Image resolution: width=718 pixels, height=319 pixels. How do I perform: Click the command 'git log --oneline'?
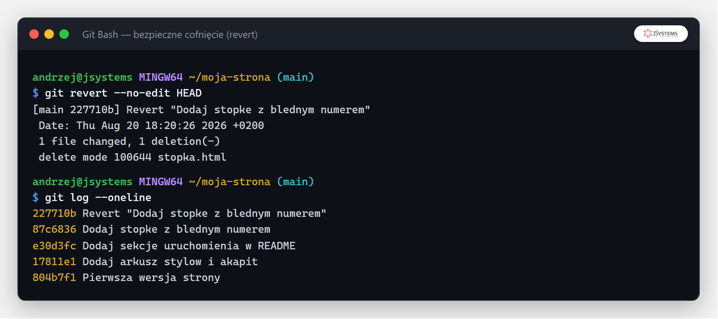98,197
